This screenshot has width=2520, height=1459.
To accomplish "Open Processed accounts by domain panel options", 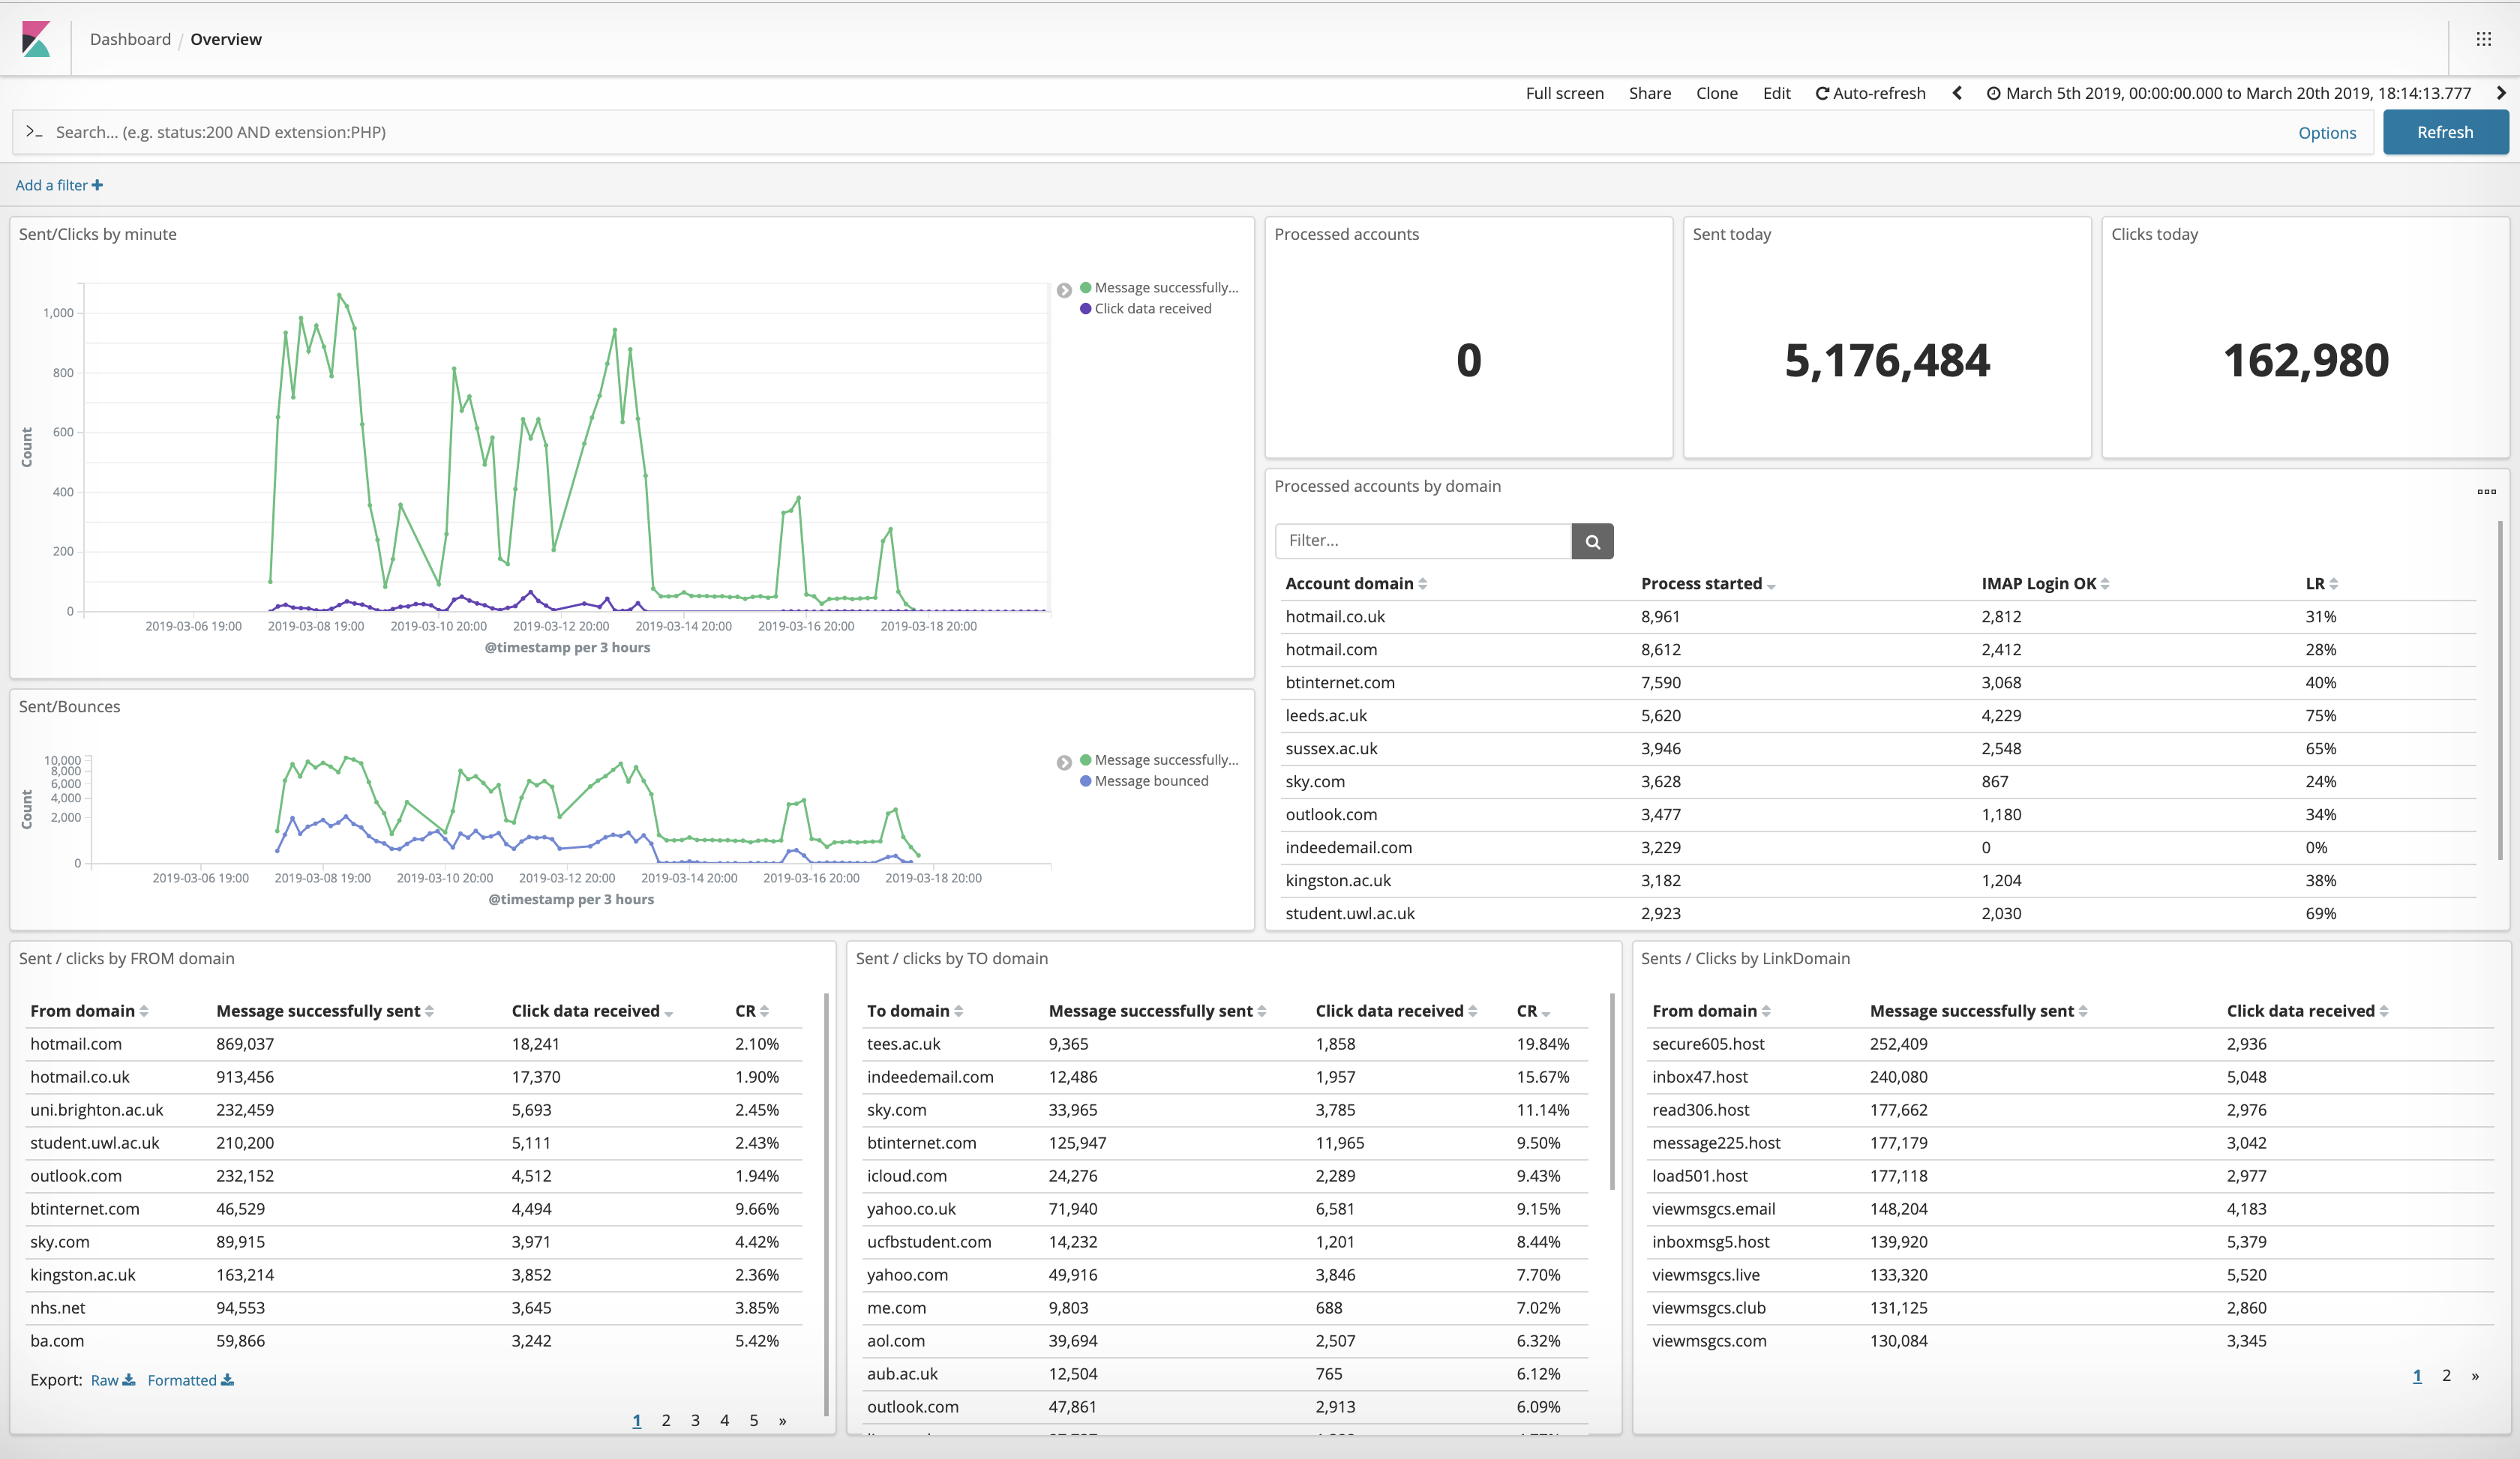I will coord(2486,492).
